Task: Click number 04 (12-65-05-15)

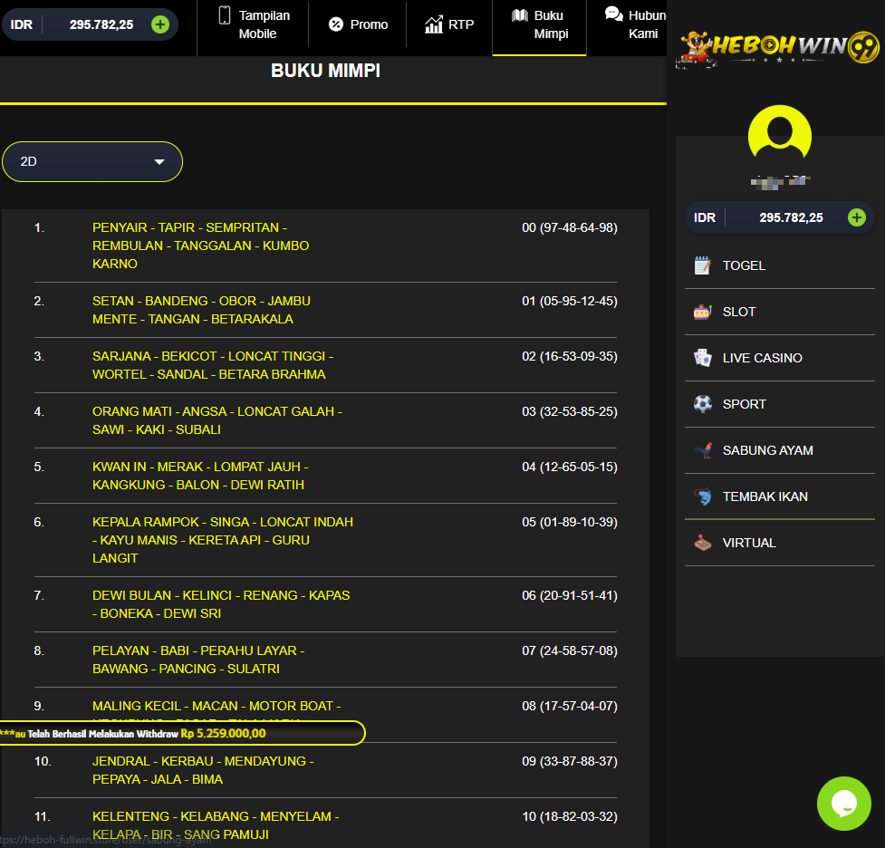Action: point(570,467)
